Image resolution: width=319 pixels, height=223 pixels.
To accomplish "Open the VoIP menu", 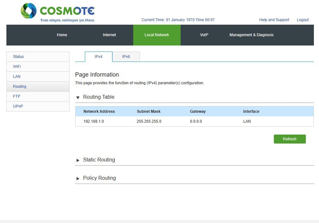I will click(x=204, y=35).
